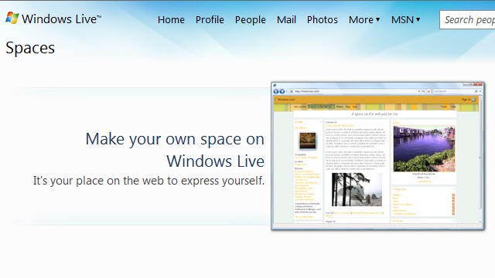Click the vertical scrollbar of preview window
This screenshot has width=495, height=278.
480,160
